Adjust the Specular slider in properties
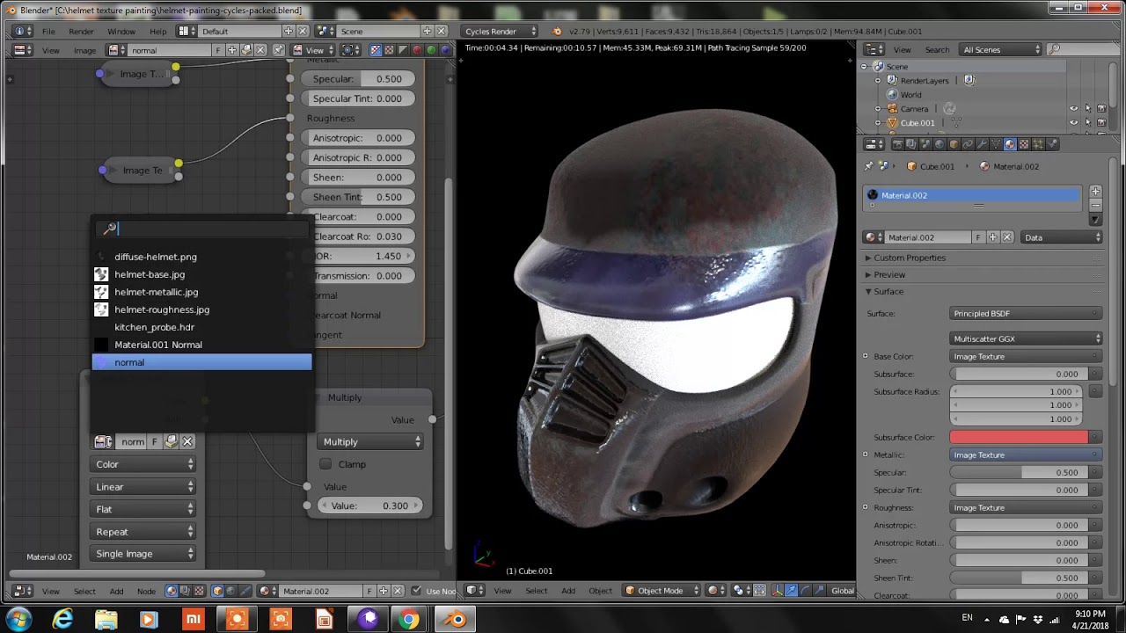 (x=1018, y=472)
